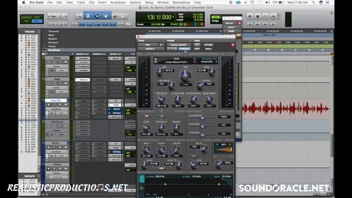Toggle Grid edit mode

(x=37, y=21)
